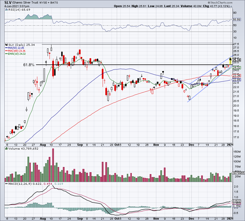This screenshot has width=245, height=221.
Task: Click the 27.5 price axis label
Action: point(236,44)
